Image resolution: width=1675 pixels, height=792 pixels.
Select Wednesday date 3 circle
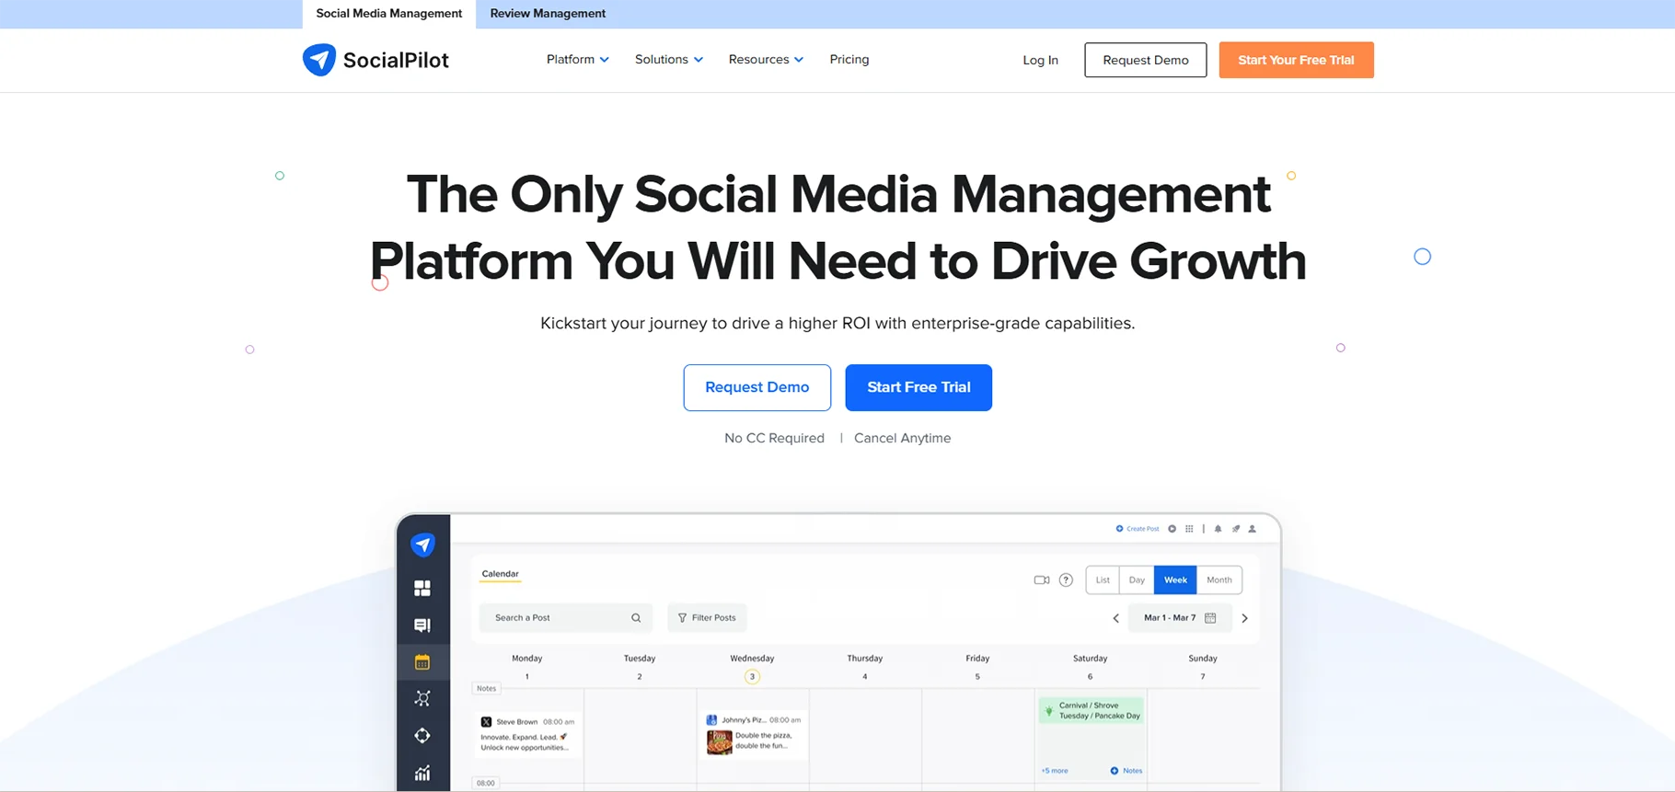coord(752,677)
